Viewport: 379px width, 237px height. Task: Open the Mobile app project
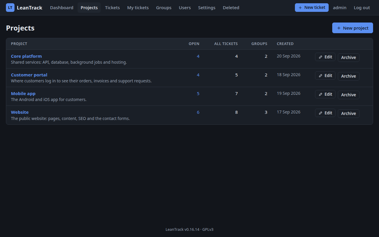[x=23, y=94]
